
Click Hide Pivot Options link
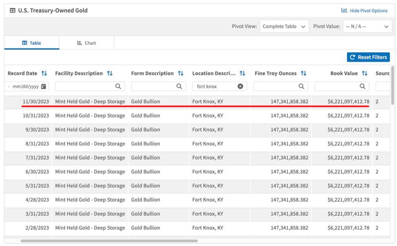pyautogui.click(x=364, y=10)
